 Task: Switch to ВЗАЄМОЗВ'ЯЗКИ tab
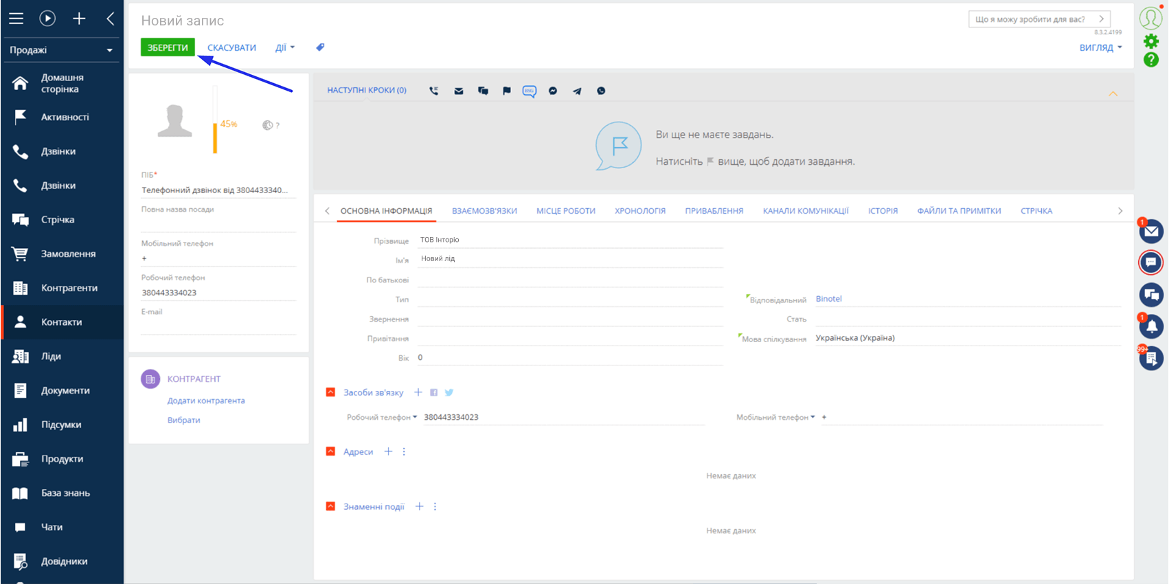(484, 211)
